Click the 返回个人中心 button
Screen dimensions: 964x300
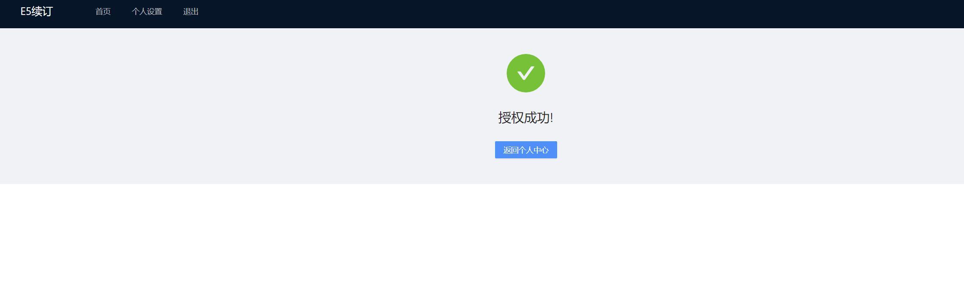point(526,150)
